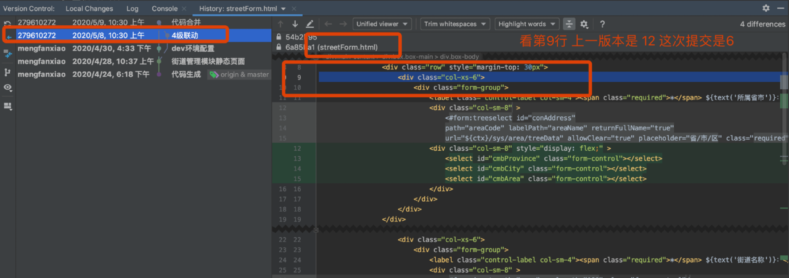Select commit 4级联动 from 2020/5/8

pos(185,36)
